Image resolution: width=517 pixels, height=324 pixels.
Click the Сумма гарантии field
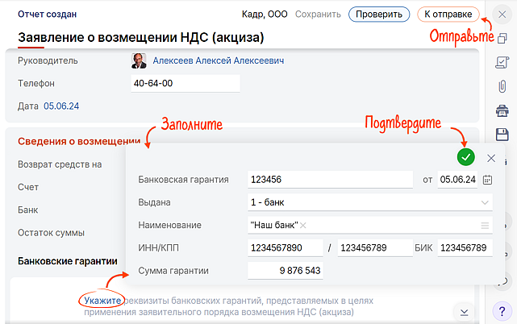tap(286, 271)
